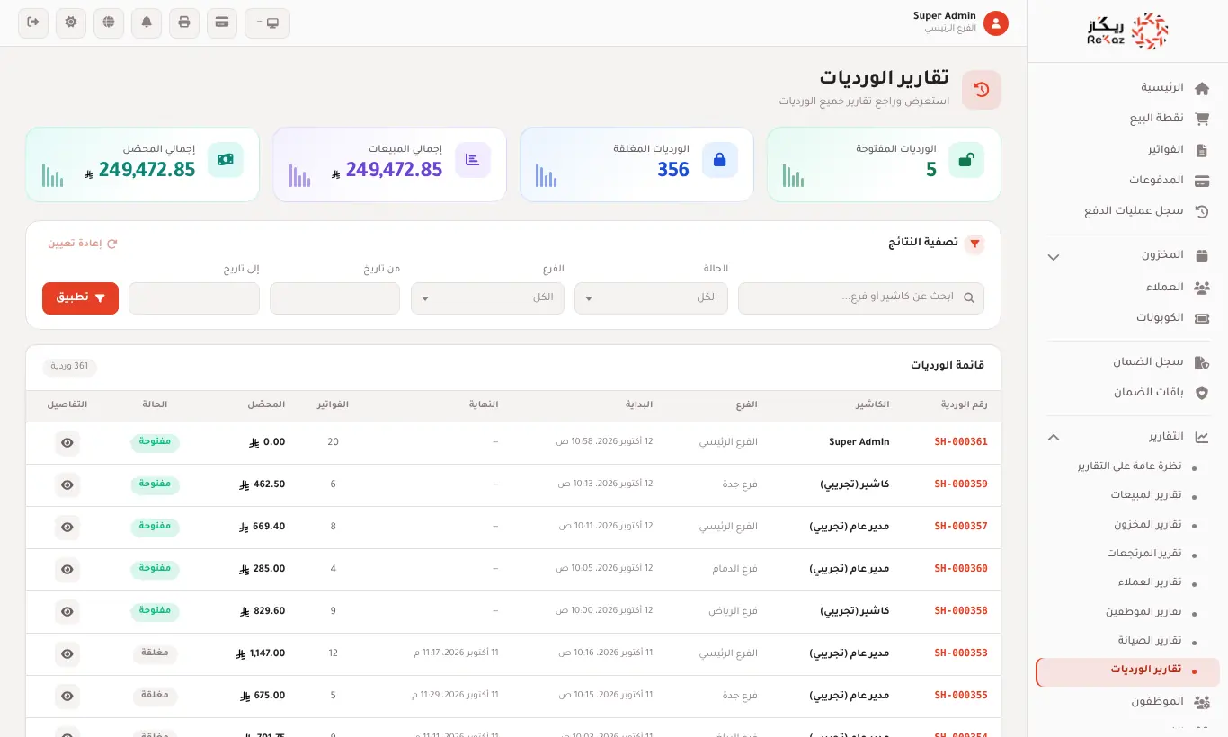View details of shift SH-000361

tap(67, 443)
